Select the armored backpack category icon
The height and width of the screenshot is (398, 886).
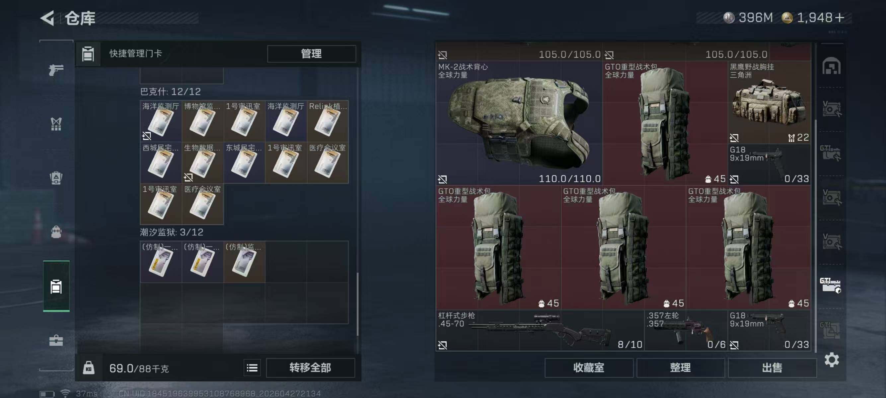pos(56,178)
